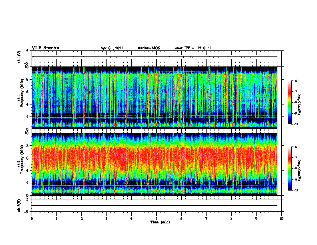Image resolution: width=317 pixels, height=245 pixels.
Task: Click the ch.2 color bar log(PSD) label
Action: click(300, 170)
